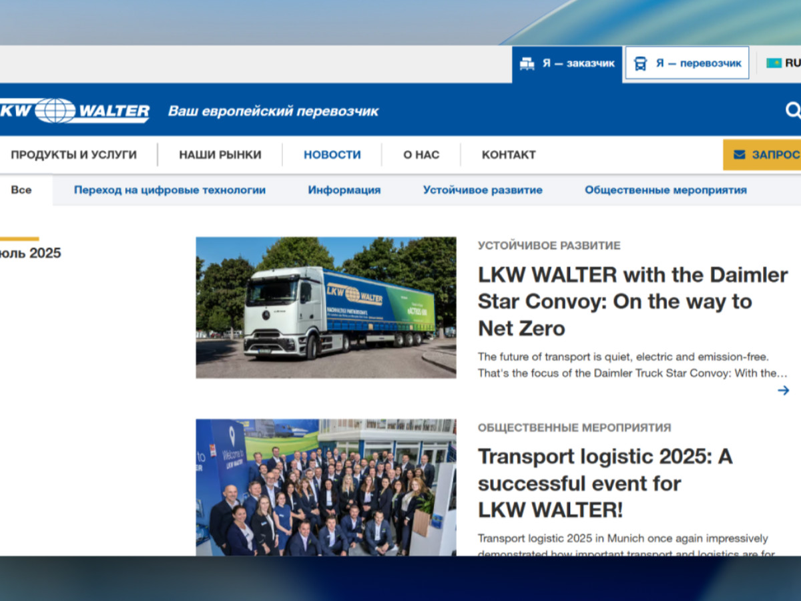
Task: Click the yellow ЗАПРОС button
Action: [x=762, y=154]
